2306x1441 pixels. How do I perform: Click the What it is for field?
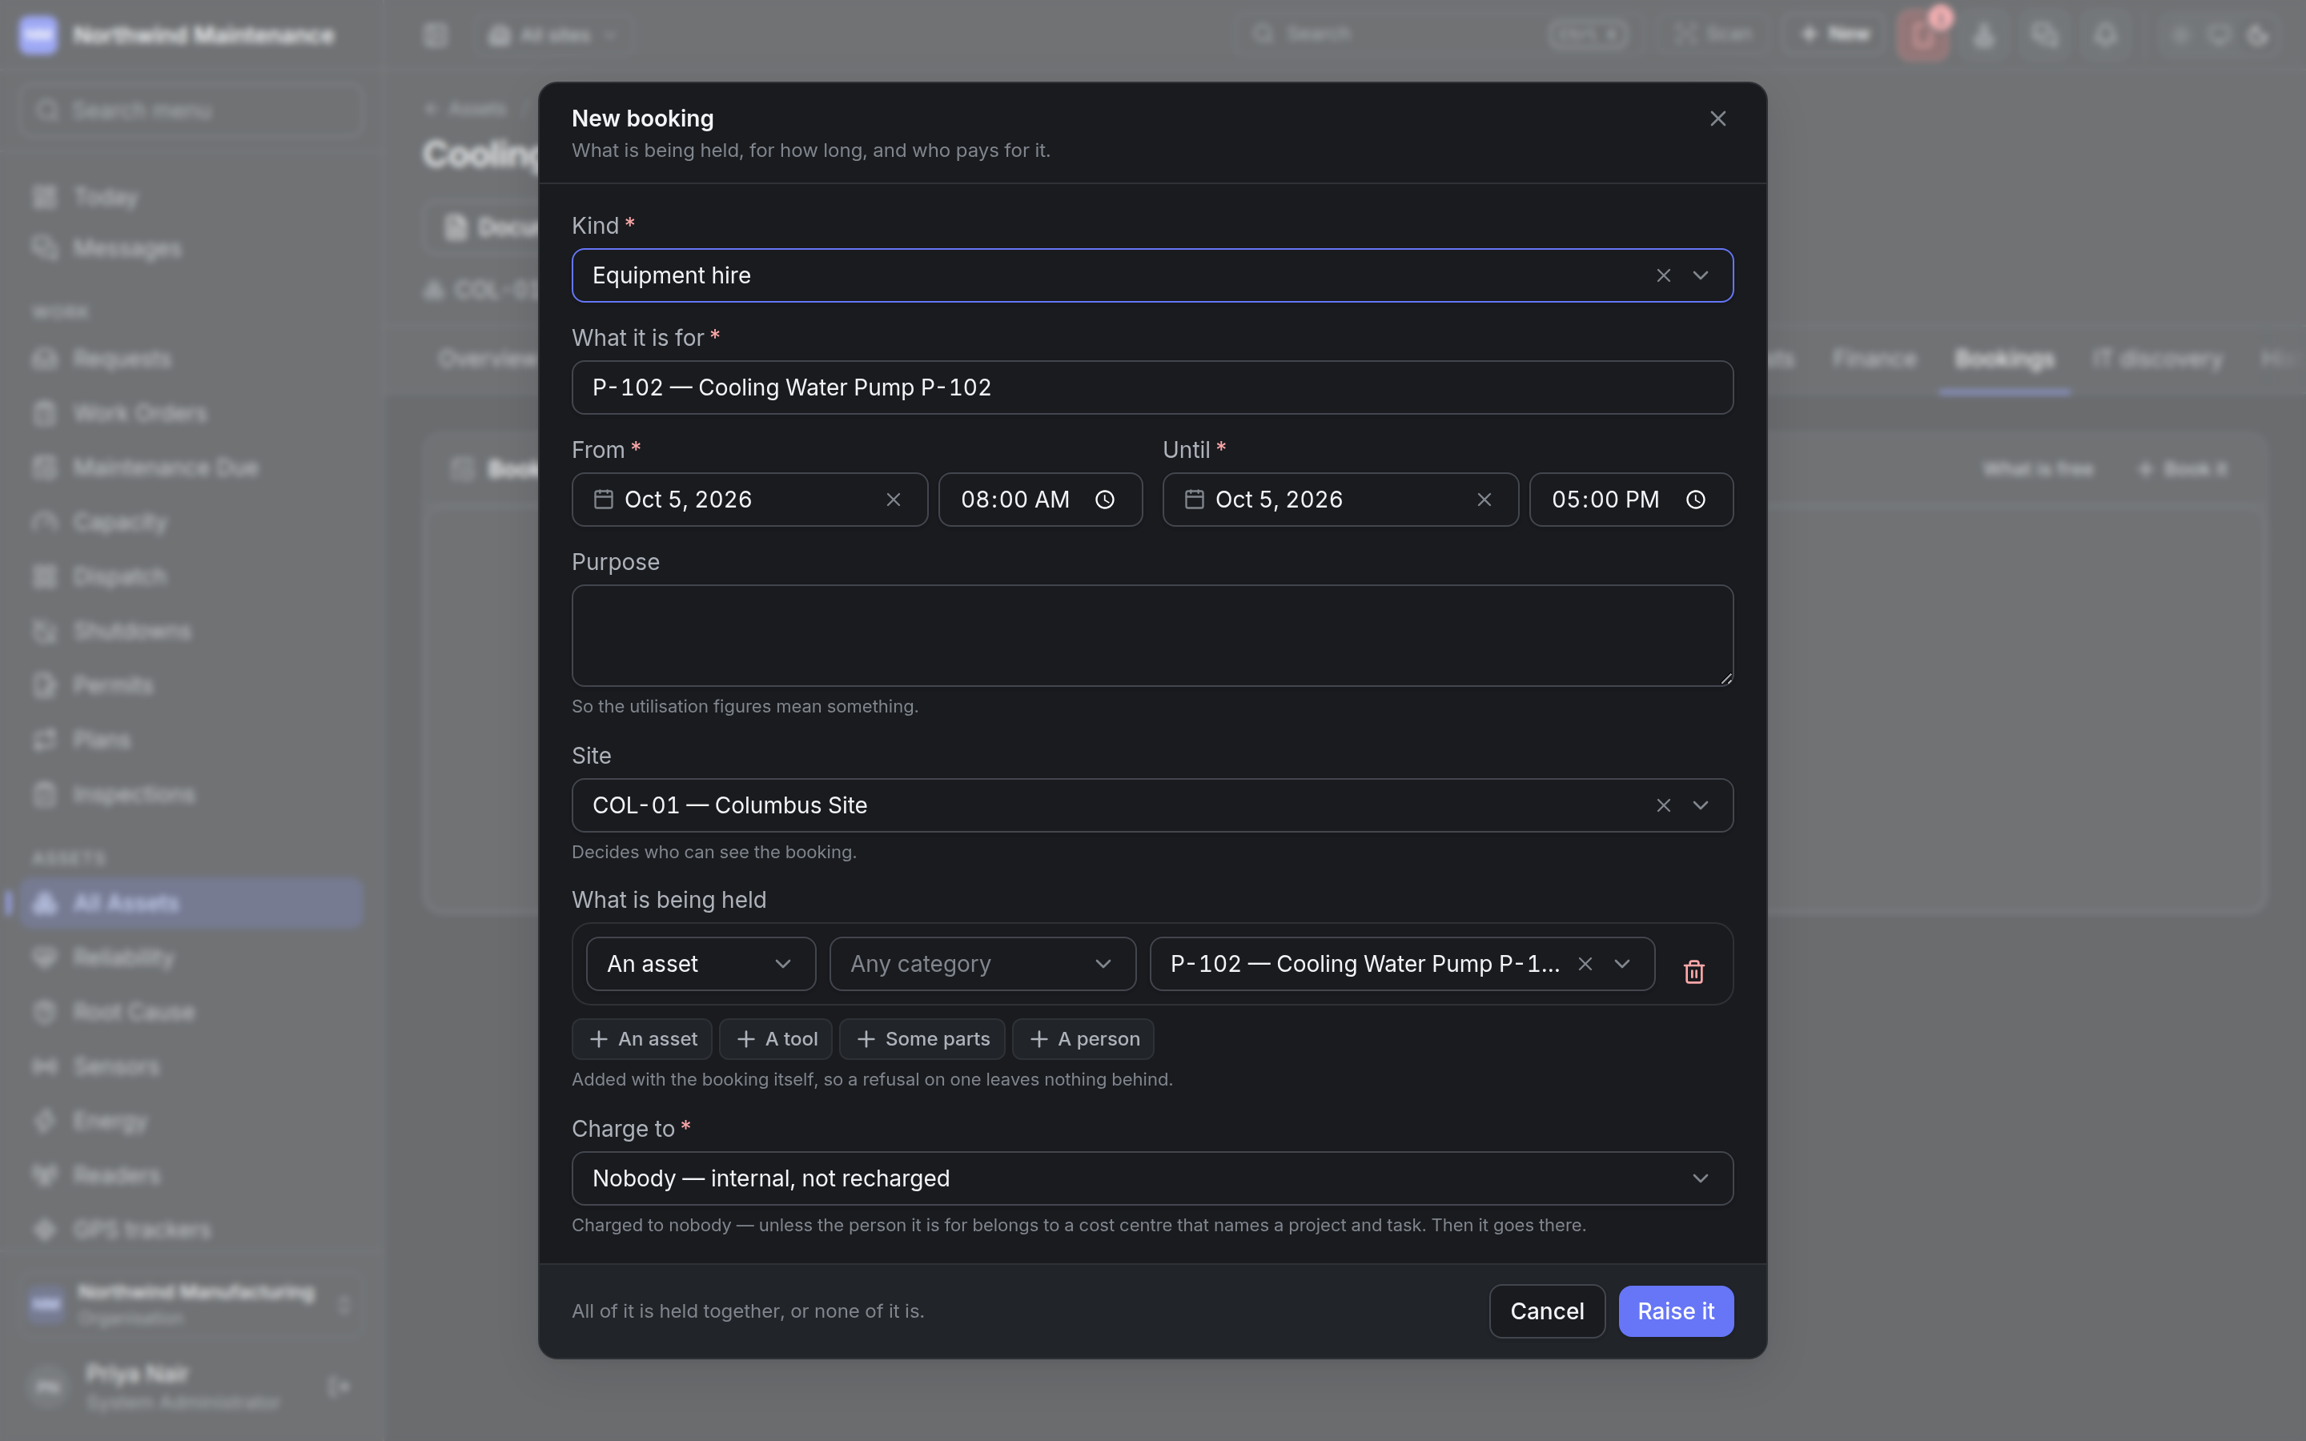pyautogui.click(x=1152, y=387)
